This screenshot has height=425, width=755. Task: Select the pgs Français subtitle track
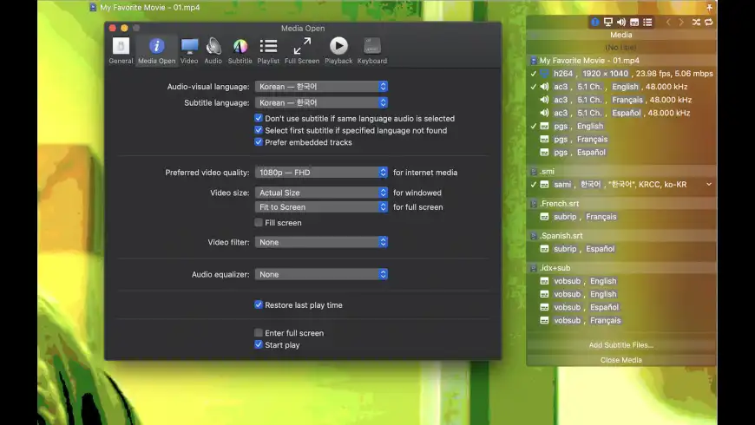621,139
